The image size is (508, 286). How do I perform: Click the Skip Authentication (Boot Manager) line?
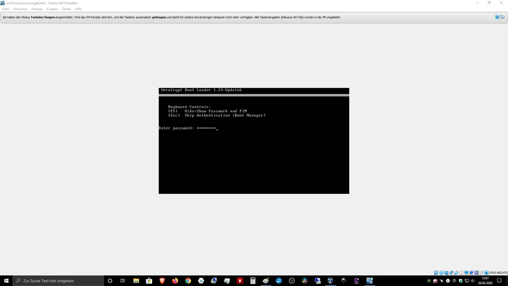[x=217, y=115]
